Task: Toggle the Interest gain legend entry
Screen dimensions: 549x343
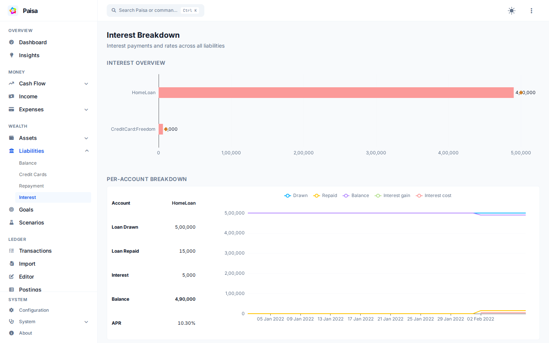Action: 392,196
